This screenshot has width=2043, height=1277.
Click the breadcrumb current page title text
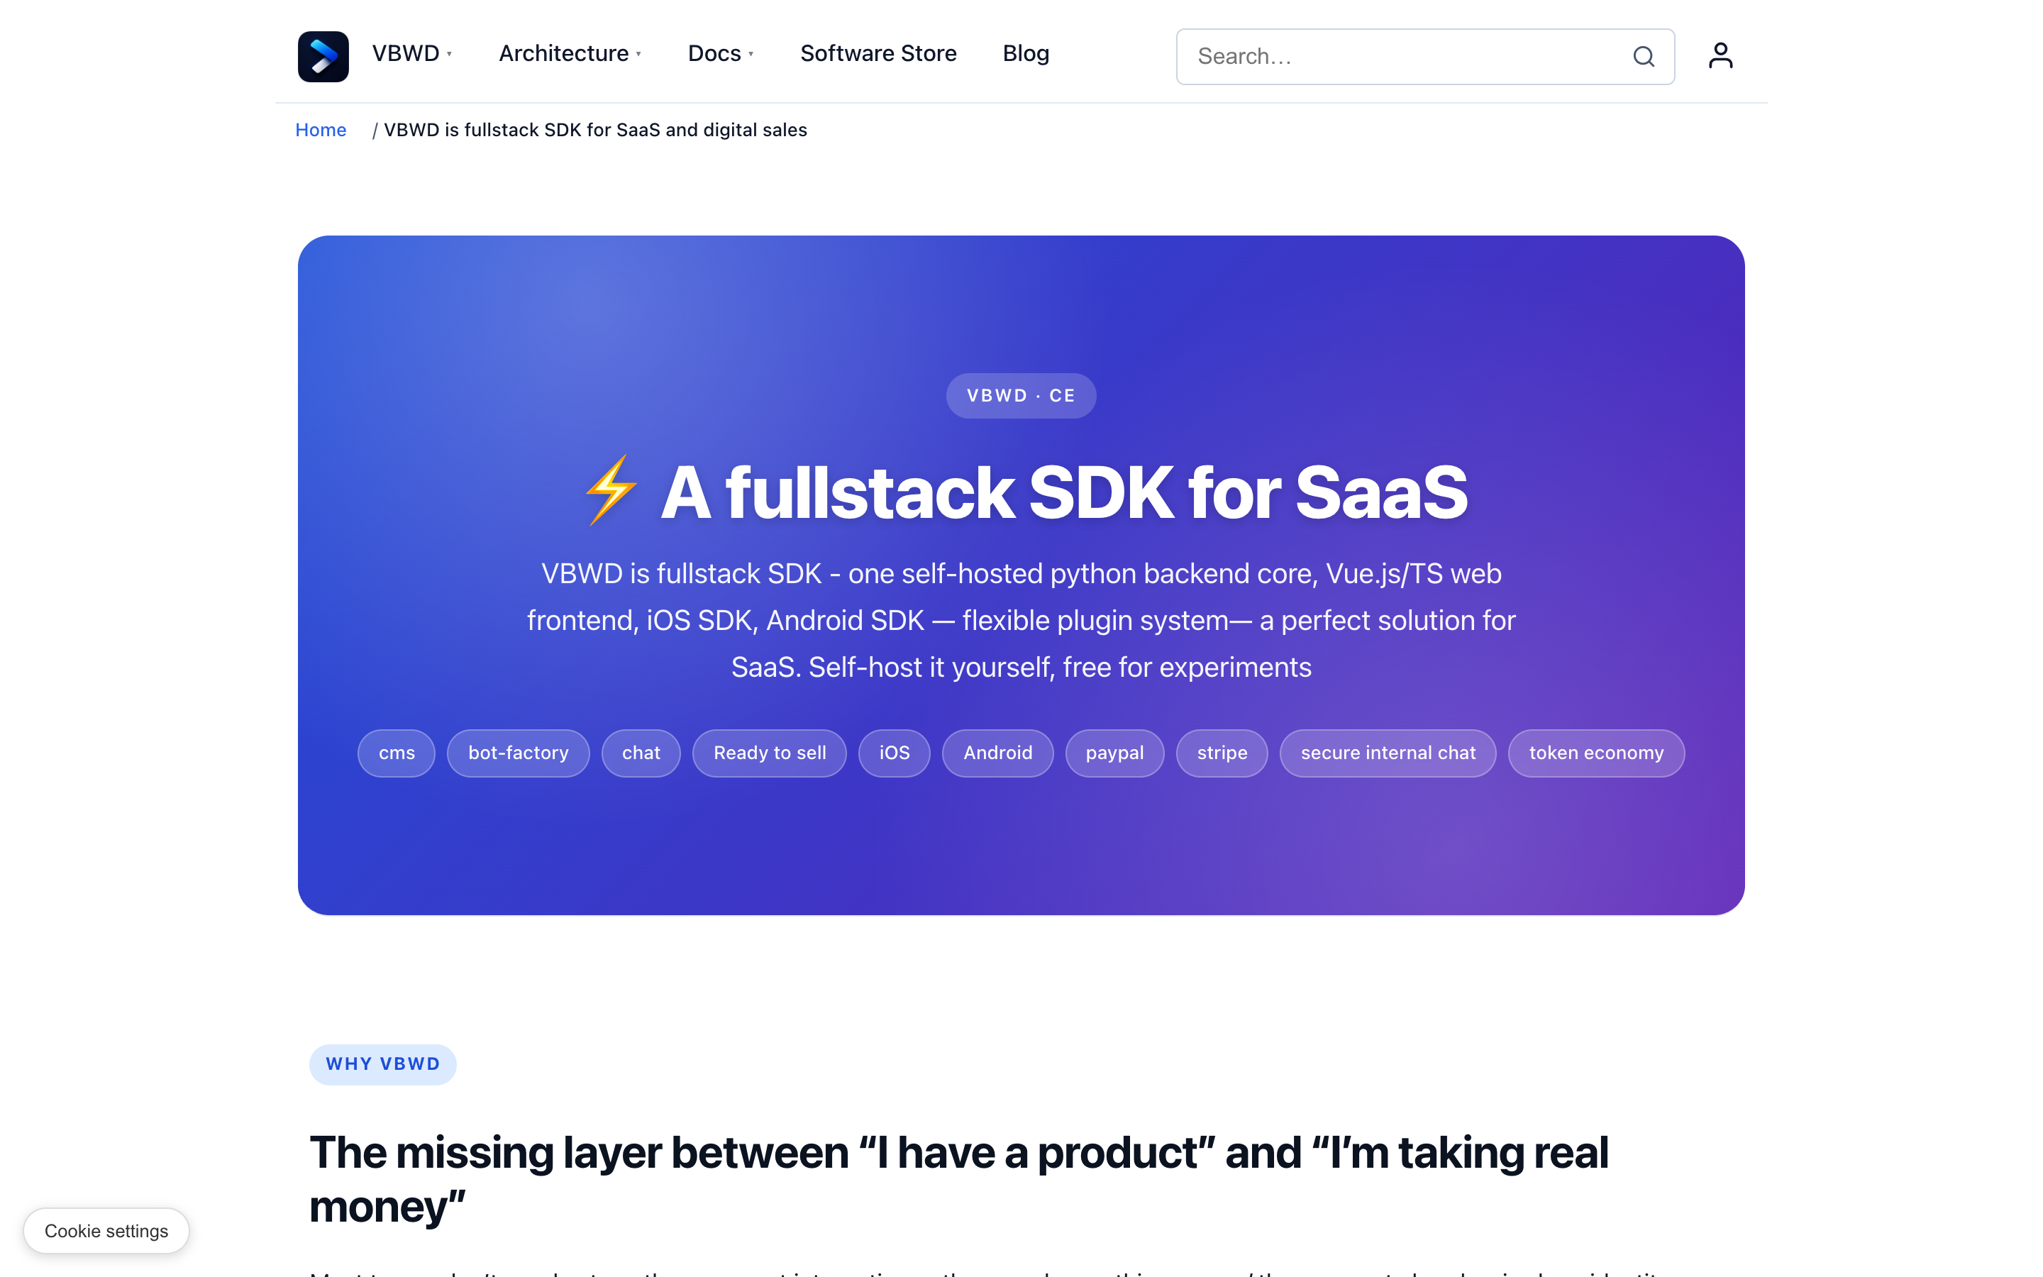[595, 130]
